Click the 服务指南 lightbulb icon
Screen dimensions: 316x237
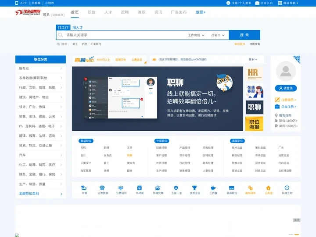pyautogui.click(x=276, y=115)
